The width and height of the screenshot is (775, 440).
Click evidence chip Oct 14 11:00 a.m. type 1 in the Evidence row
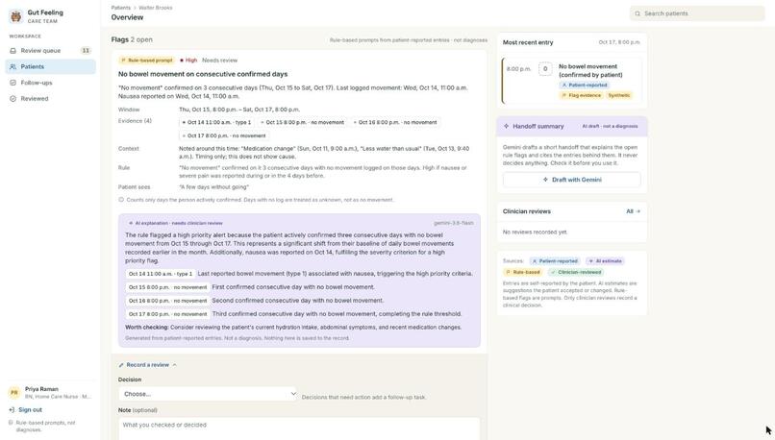(x=216, y=122)
